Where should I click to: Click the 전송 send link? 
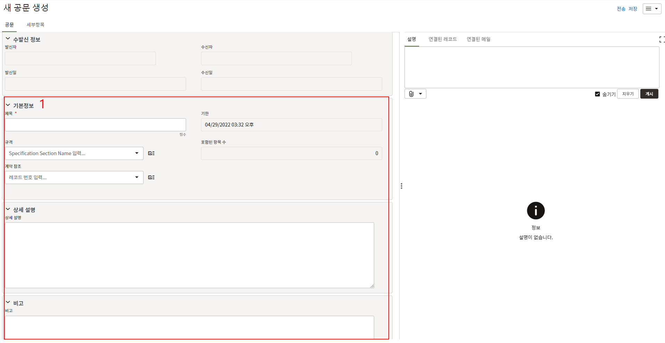pyautogui.click(x=621, y=9)
